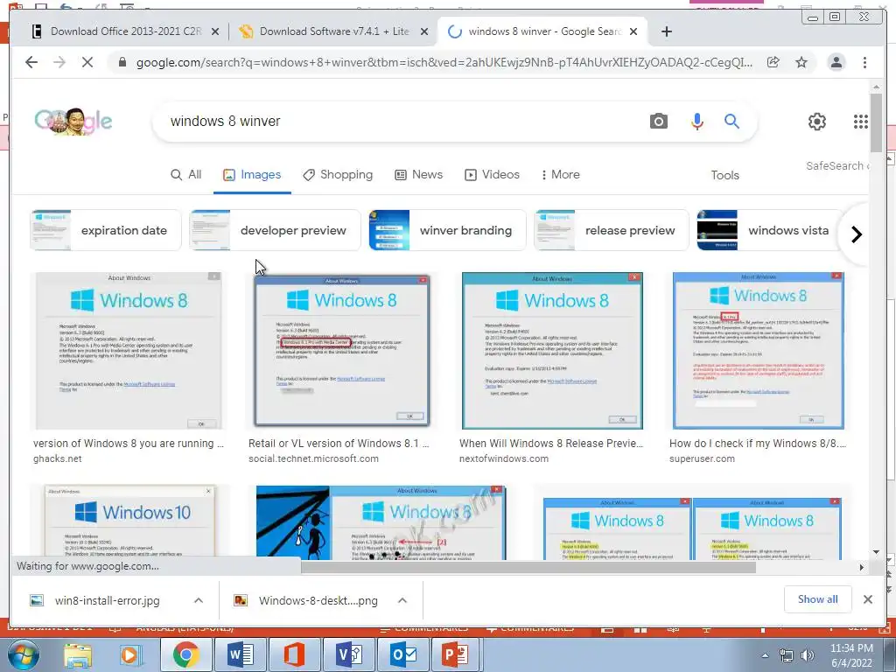Viewport: 896px width, 672px height.
Task: Open the network icon in system tray
Action: [x=787, y=655]
